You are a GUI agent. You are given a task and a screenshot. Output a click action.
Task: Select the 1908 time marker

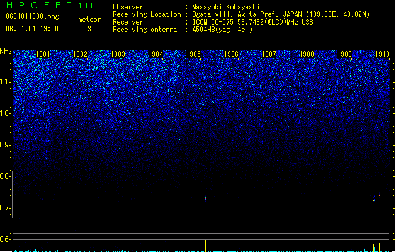[307, 54]
